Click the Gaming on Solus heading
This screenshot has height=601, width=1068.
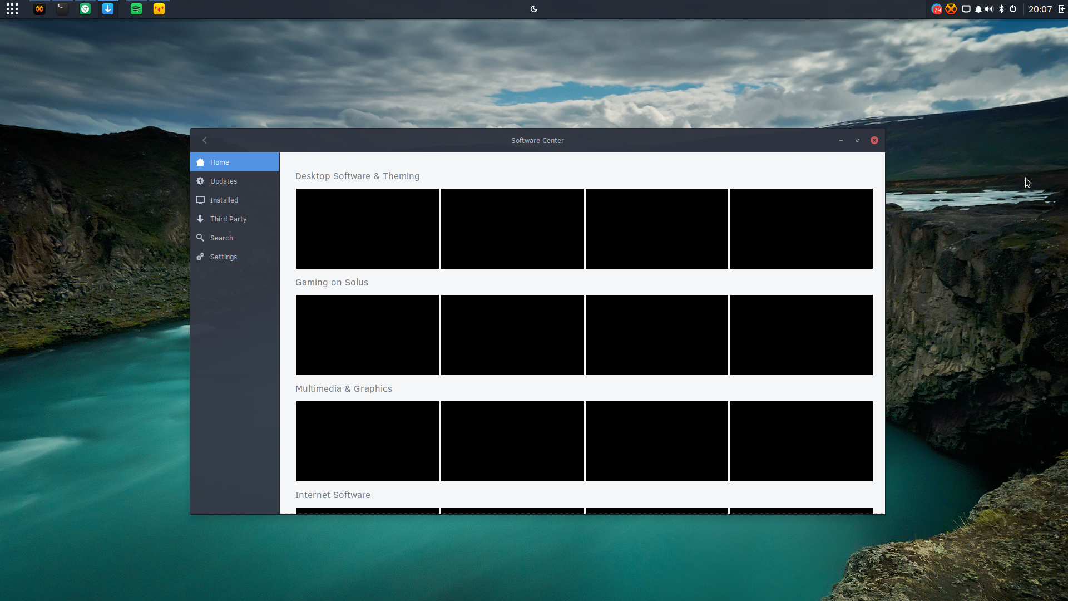tap(332, 282)
